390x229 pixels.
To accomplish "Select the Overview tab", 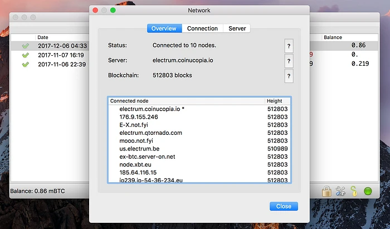I will click(164, 28).
